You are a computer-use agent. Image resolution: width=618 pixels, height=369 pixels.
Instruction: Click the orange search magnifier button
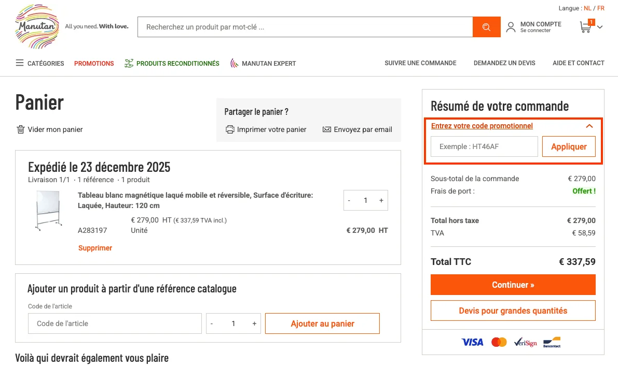(486, 27)
